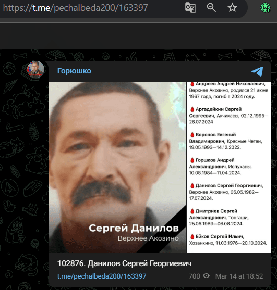Focus the t.me address bar URL
Viewport: 277px width, 290px height.
click(76, 8)
